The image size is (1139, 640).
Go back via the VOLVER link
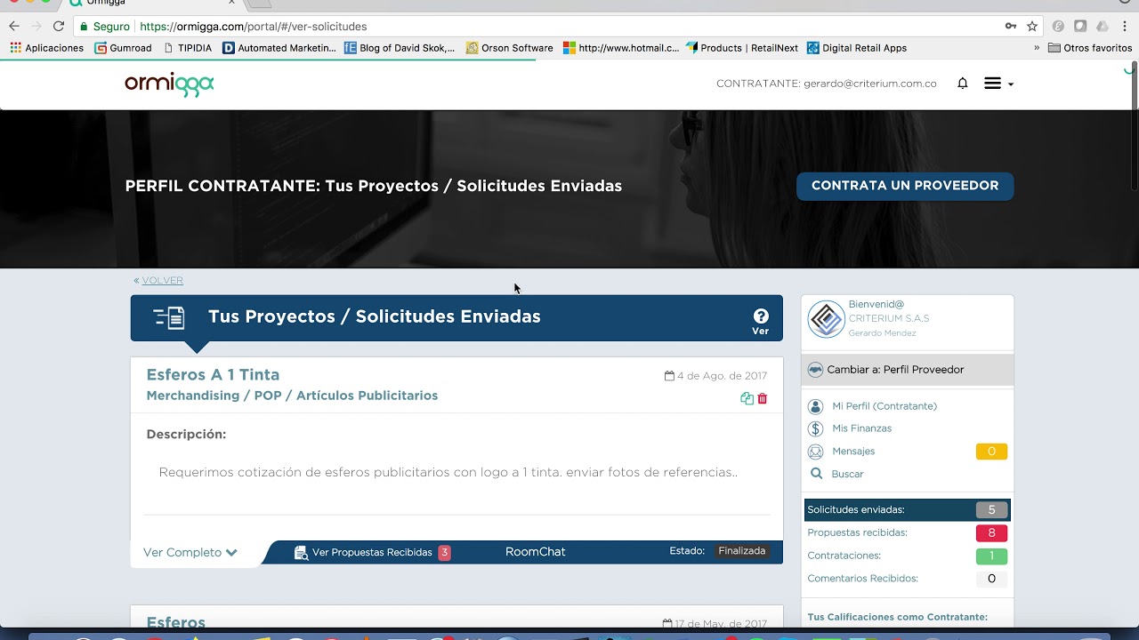tap(162, 280)
